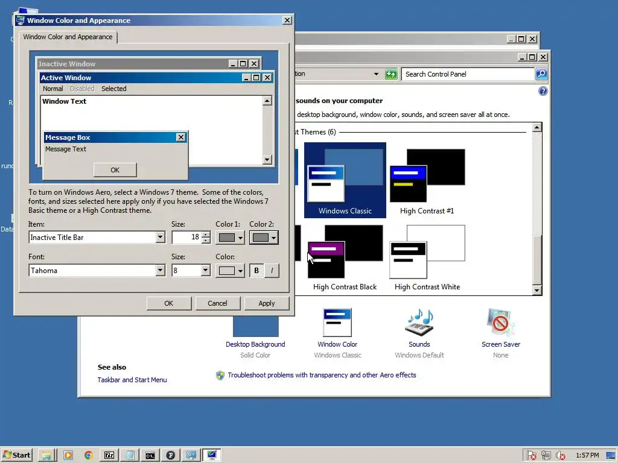Image resolution: width=618 pixels, height=463 pixels.
Task: Open the font Size dropdown showing 8
Action: coord(205,271)
